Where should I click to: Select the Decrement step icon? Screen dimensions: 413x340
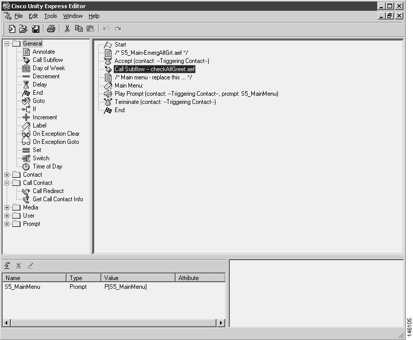pyautogui.click(x=26, y=76)
